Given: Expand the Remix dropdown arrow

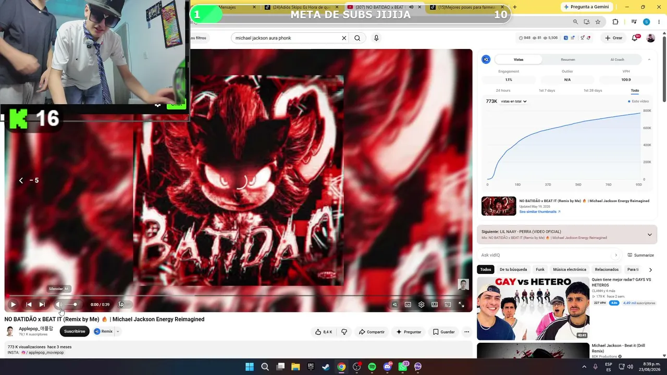Looking at the screenshot, I should [118, 331].
